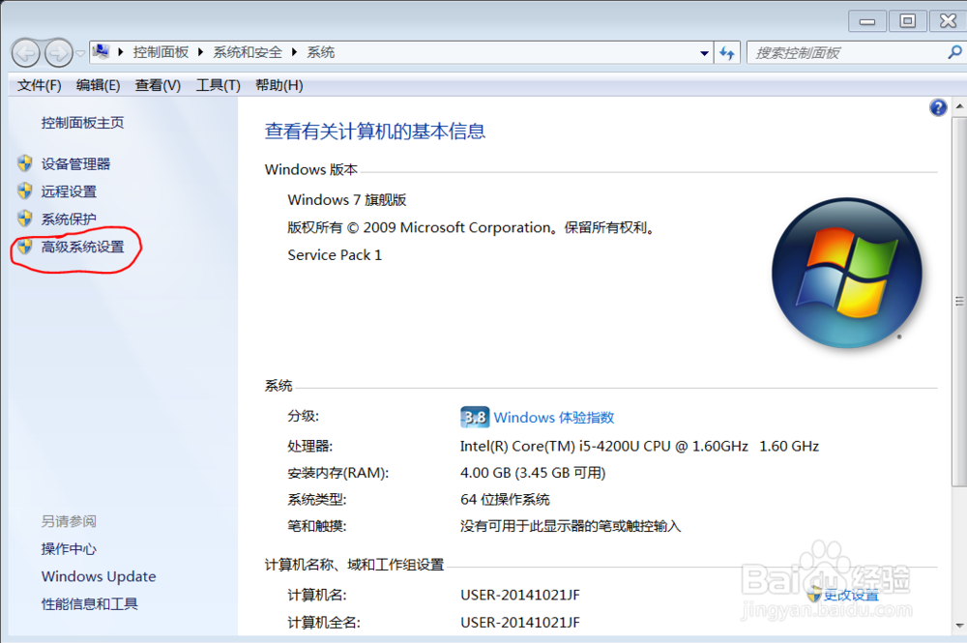The image size is (967, 643).
Task: Click computer name value next to 计算机名:
Action: [x=520, y=595]
